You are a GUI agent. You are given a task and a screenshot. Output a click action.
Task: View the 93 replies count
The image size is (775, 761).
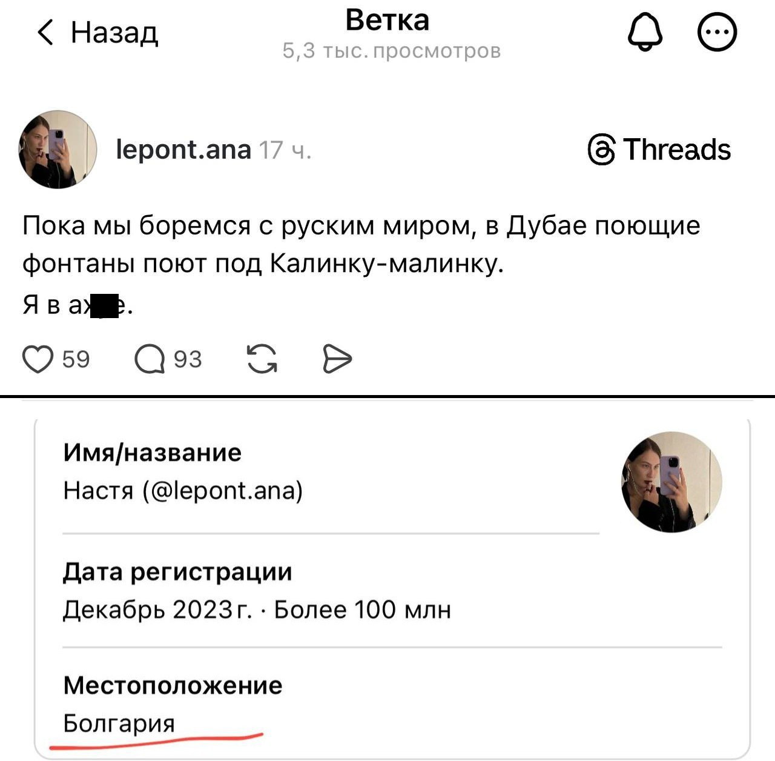click(x=188, y=359)
